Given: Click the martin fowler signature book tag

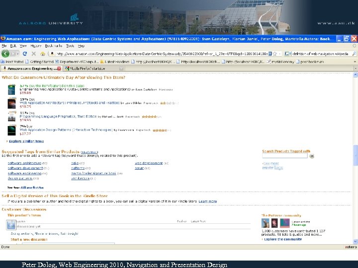Looking at the screenshot, I should click(93, 173).
